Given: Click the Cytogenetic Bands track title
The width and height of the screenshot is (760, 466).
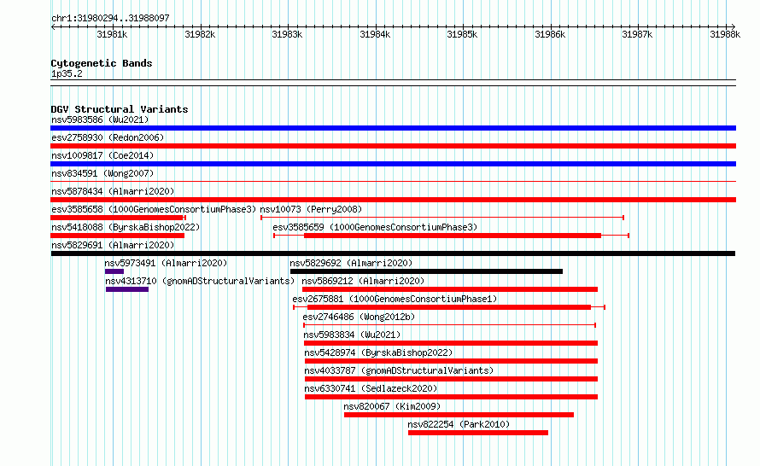Looking at the screenshot, I should pos(102,63).
